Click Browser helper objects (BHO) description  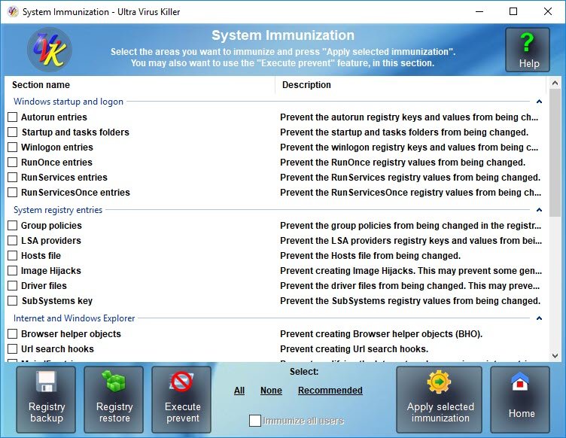pyautogui.click(x=381, y=333)
